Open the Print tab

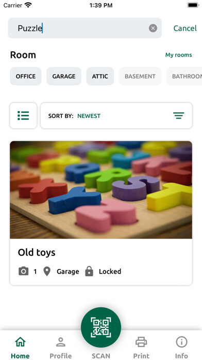141,348
